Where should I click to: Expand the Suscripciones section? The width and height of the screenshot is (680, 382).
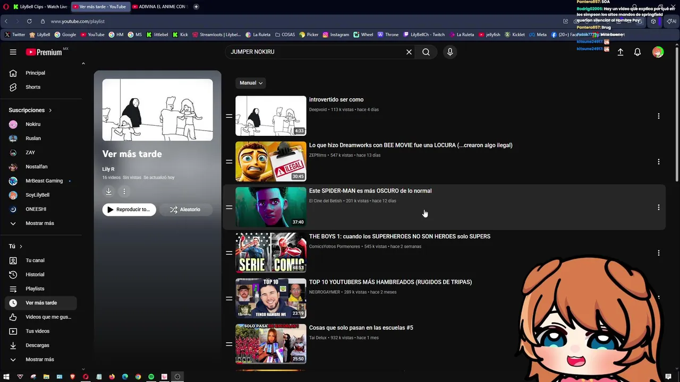pyautogui.click(x=30, y=110)
